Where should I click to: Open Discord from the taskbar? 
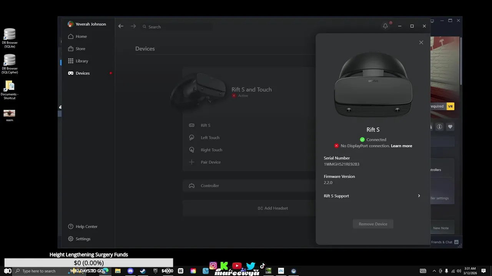pos(130,271)
